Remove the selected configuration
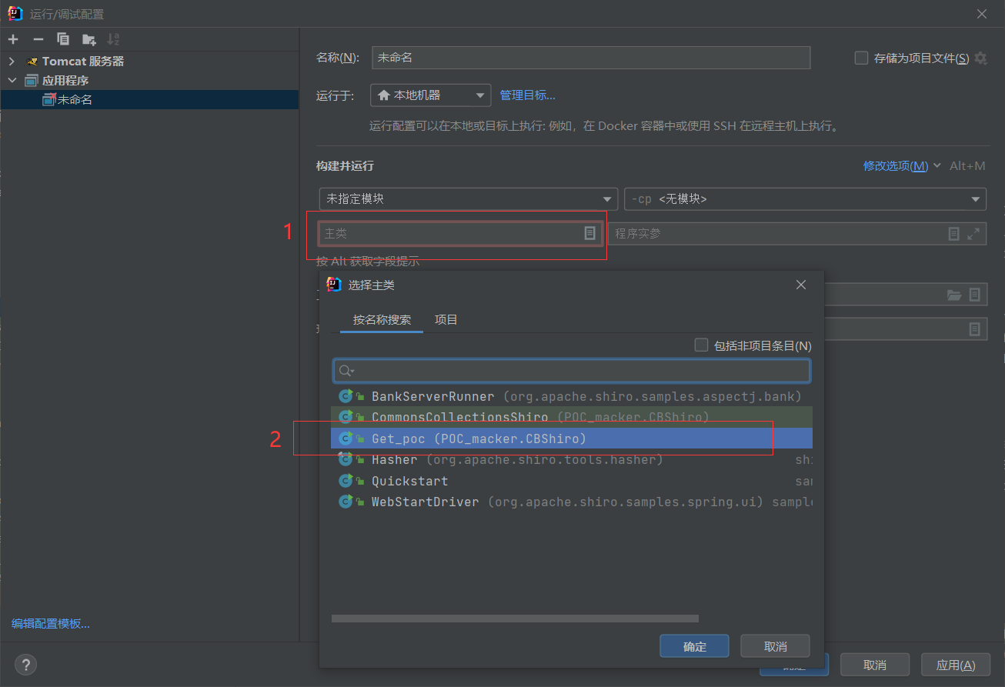 pyautogui.click(x=38, y=39)
